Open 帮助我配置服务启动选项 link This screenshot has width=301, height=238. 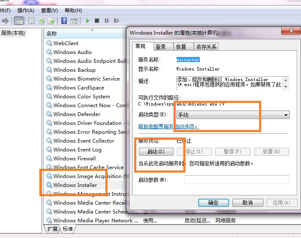click(x=169, y=127)
